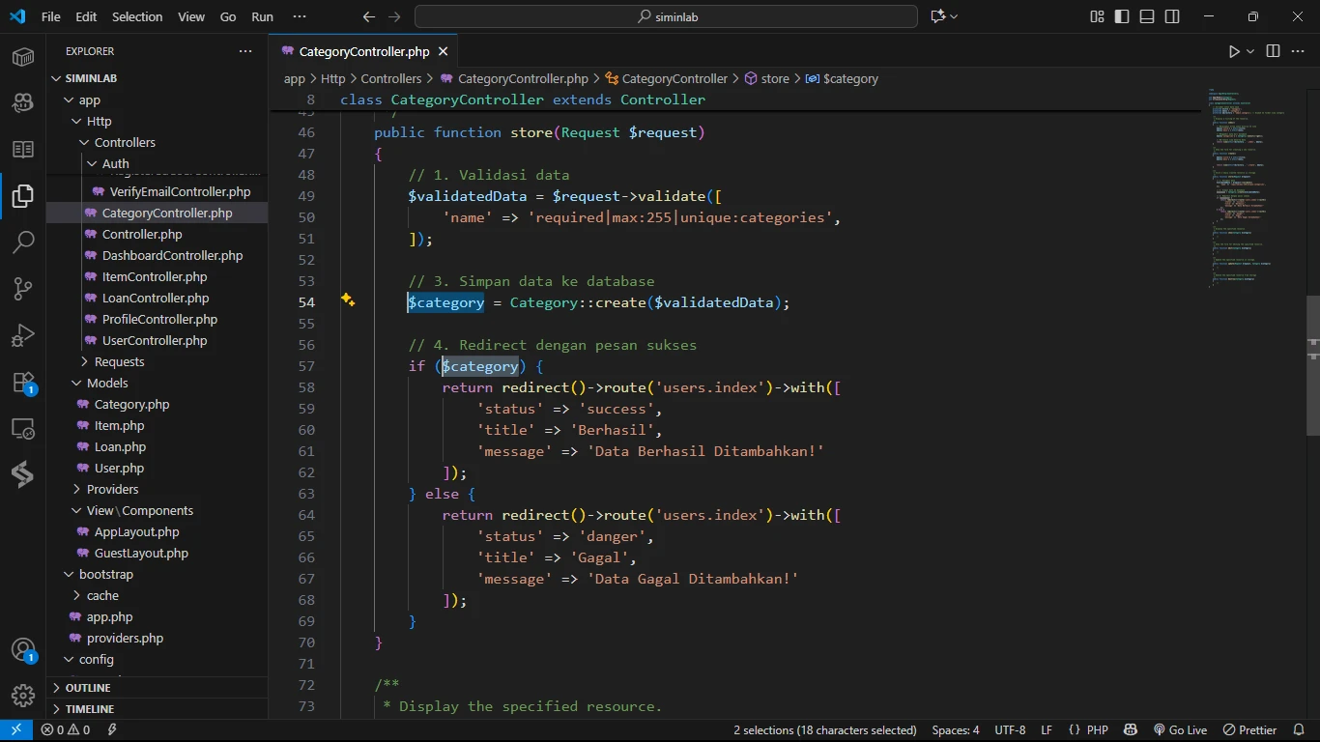This screenshot has width=1320, height=742.
Task: Open the Search view in activity bar
Action: (23, 242)
